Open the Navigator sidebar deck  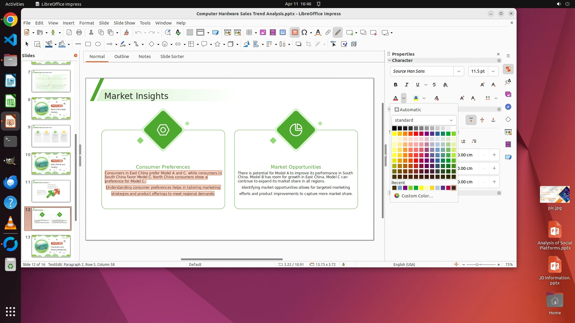[x=508, y=107]
